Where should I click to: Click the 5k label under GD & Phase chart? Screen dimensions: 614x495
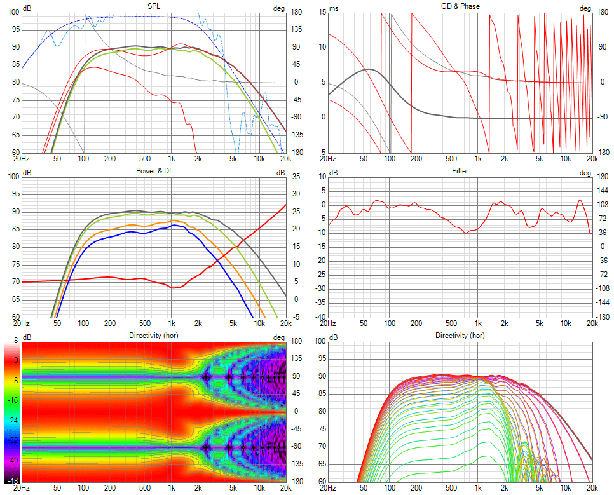540,159
